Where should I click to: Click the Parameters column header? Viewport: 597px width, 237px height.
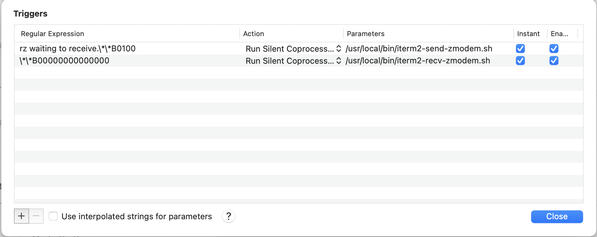(x=366, y=34)
